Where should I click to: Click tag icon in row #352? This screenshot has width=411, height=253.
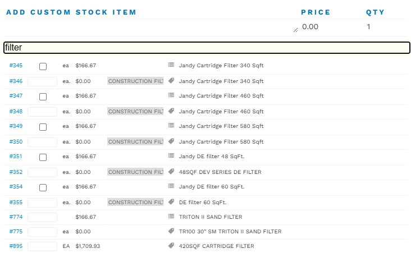171,172
